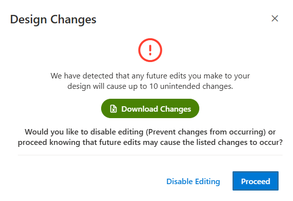
Task: Click the horizontal divider above the buttons
Action: click(150, 155)
